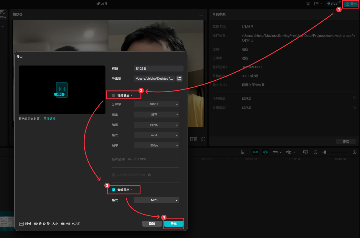
Task: Click the 取消 cancel button
Action: coord(152,224)
